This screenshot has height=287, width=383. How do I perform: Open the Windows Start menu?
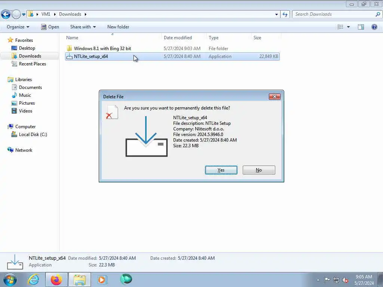pyautogui.click(x=10, y=280)
